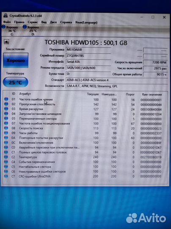Select the Температура attribute row text
This screenshot has height=229, width=171.
(28, 157)
